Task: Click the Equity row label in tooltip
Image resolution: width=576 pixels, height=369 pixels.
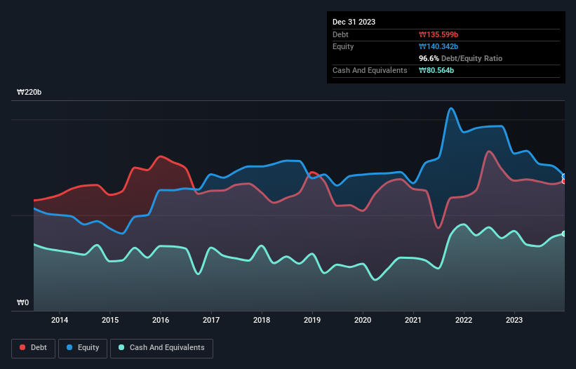Action: point(343,46)
